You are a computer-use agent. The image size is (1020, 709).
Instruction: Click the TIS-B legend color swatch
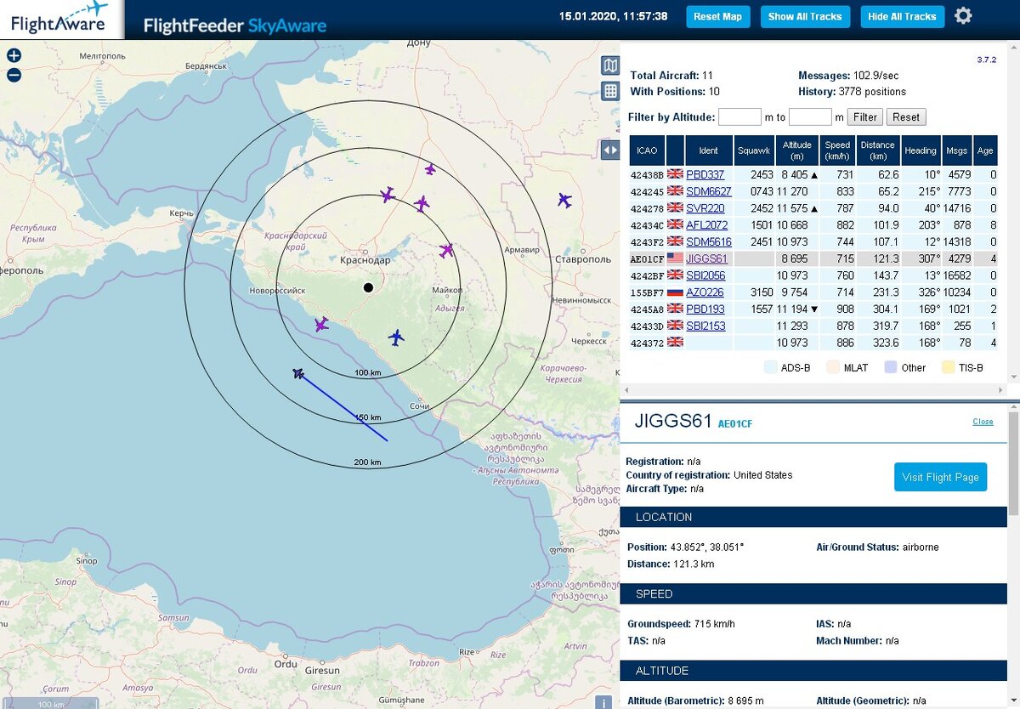pos(947,367)
